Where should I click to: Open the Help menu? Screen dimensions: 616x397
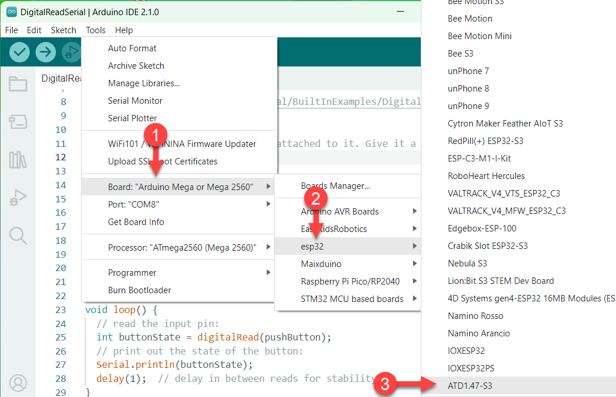click(124, 30)
